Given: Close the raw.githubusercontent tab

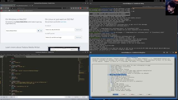Looking at the screenshot, I should coord(30,6).
